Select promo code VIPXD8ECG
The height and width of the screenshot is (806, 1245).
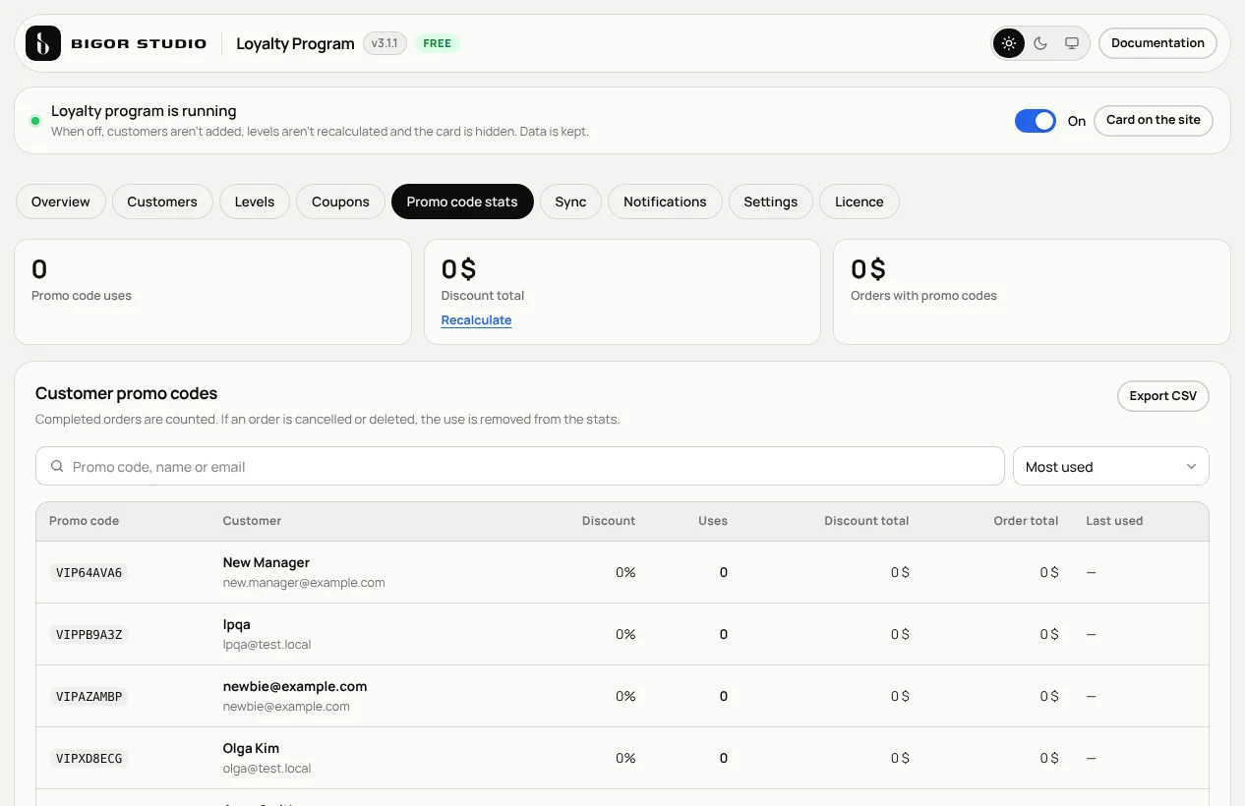[89, 758]
